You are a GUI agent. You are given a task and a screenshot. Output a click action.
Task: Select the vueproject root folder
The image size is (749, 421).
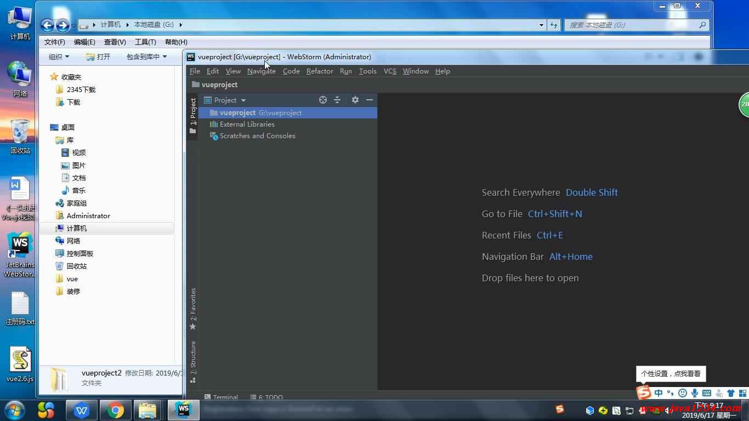[237, 112]
